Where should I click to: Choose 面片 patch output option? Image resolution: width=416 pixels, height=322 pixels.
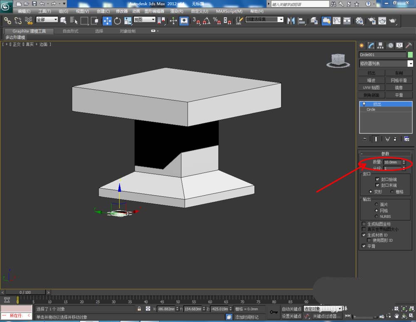[376, 204]
